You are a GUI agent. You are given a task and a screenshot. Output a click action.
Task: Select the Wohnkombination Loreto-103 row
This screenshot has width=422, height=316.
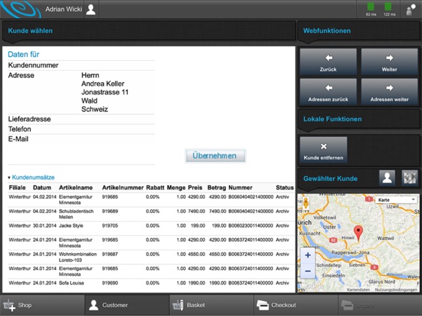(x=151, y=257)
